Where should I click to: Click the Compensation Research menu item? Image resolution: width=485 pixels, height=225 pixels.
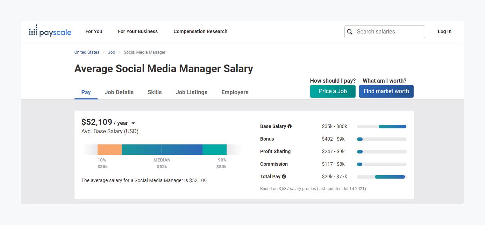pyautogui.click(x=200, y=31)
